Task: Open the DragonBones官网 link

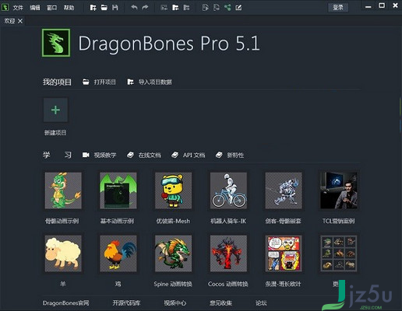Action: pyautogui.click(x=66, y=302)
